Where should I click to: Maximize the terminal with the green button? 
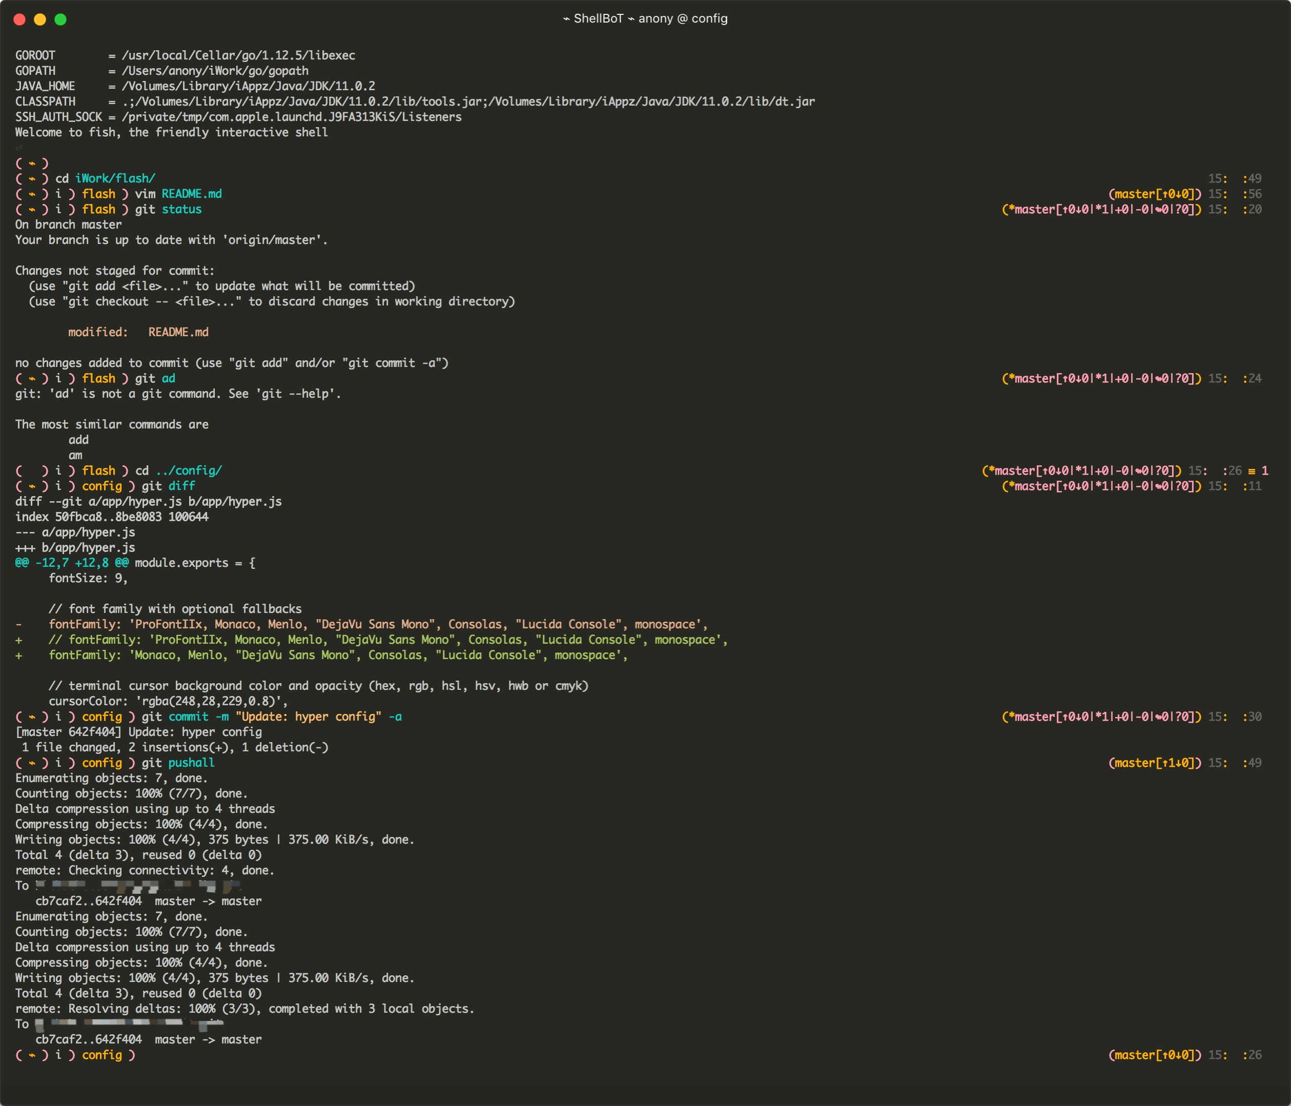[60, 19]
